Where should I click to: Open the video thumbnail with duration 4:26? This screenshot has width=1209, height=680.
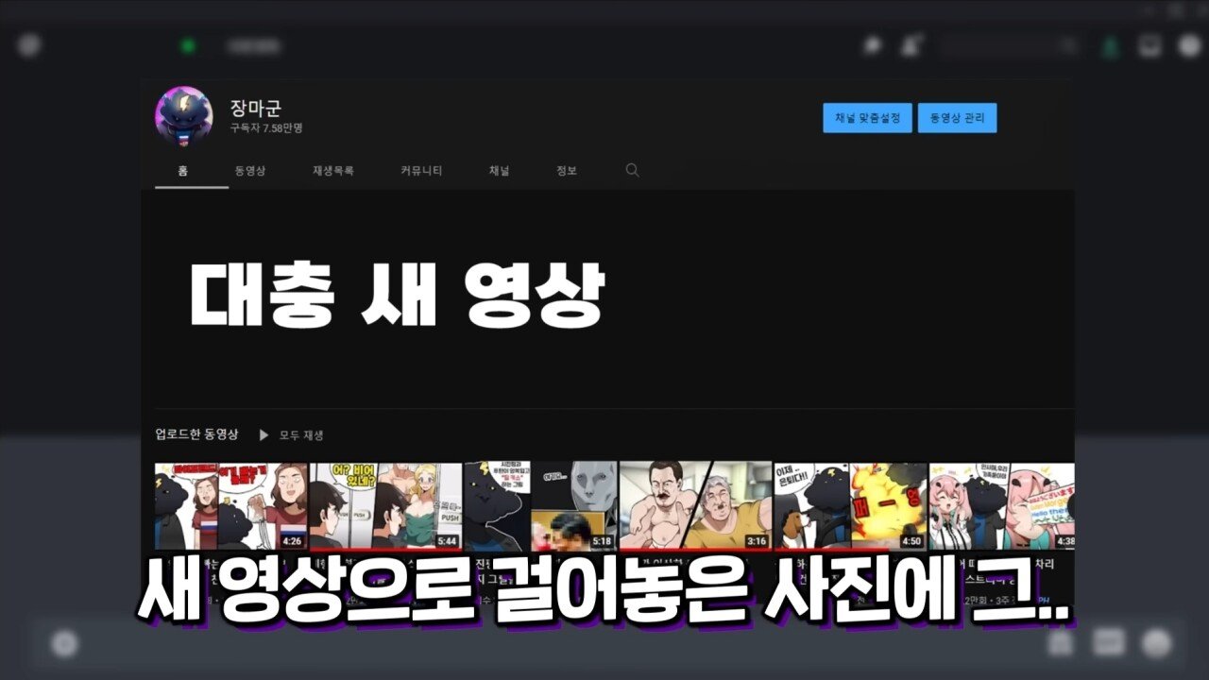tap(230, 506)
